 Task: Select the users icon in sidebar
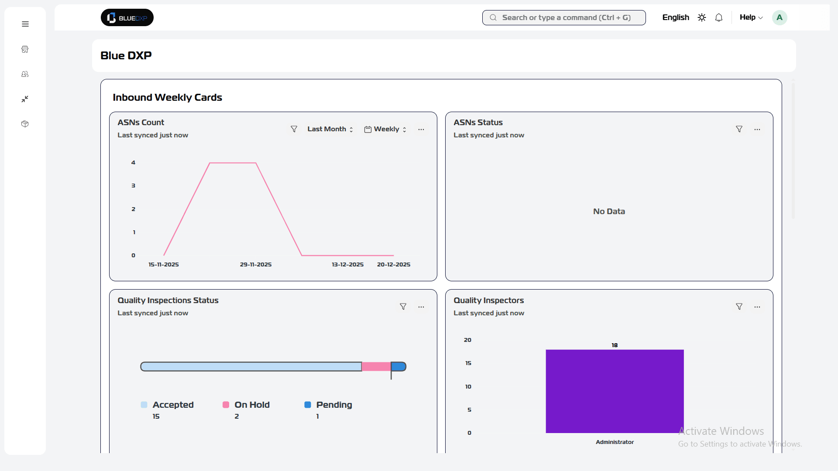click(x=25, y=74)
